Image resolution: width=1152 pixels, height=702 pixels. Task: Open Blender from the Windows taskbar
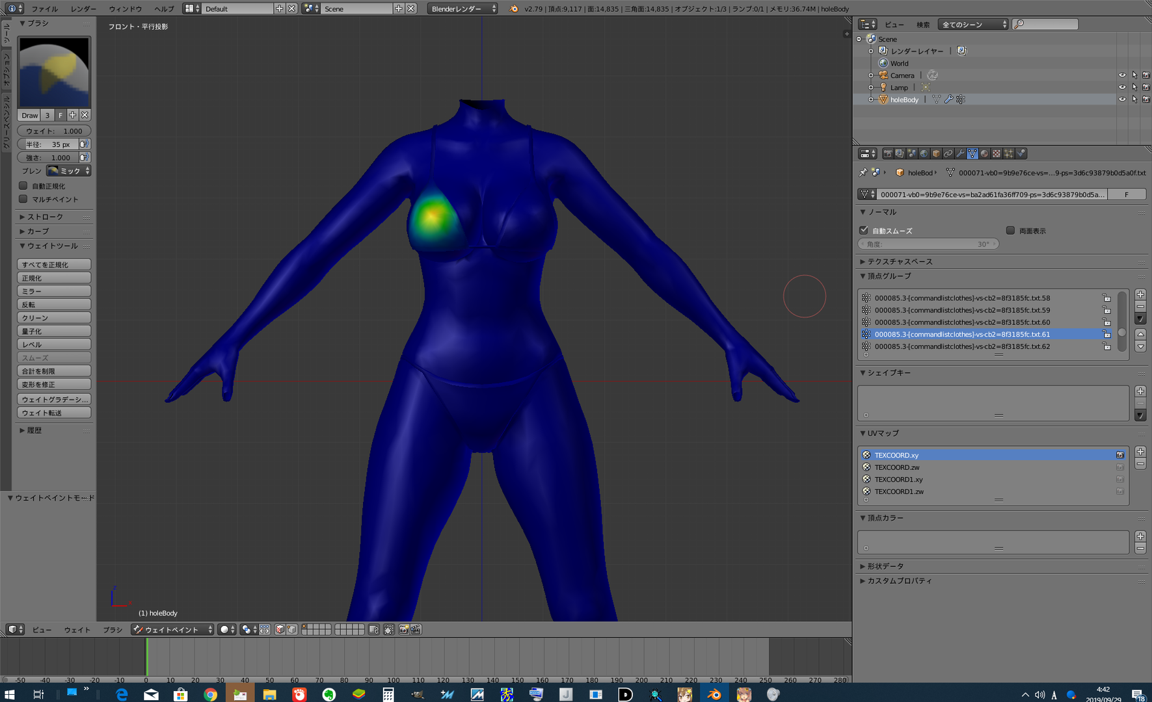[x=714, y=694]
